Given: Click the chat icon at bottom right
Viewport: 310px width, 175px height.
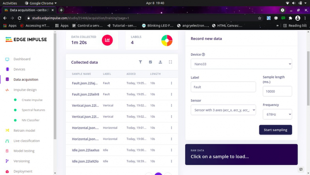Looking at the screenshot, I should click(301, 169).
